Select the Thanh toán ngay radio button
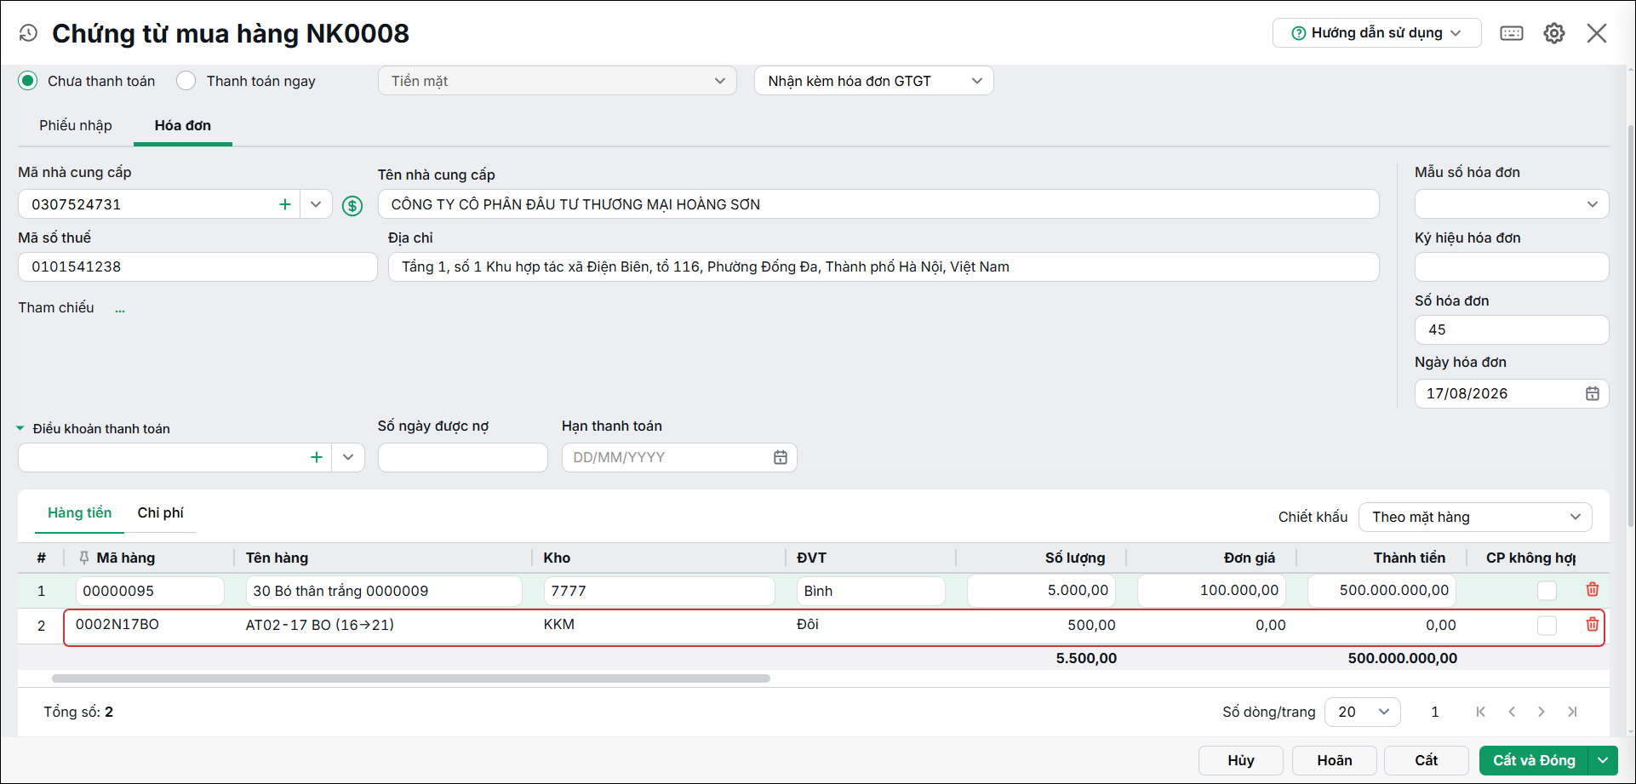The width and height of the screenshot is (1636, 784). click(186, 81)
